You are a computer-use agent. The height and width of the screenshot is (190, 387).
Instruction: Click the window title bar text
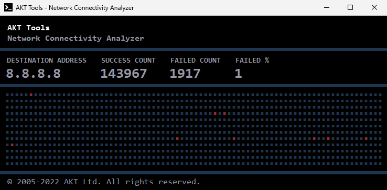pos(75,8)
